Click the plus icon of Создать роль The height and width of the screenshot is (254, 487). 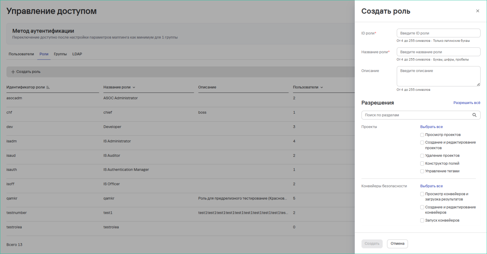tap(13, 72)
